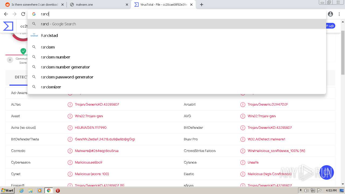Show hidden system tray icons
The height and width of the screenshot is (194, 345).
tap(301, 190)
